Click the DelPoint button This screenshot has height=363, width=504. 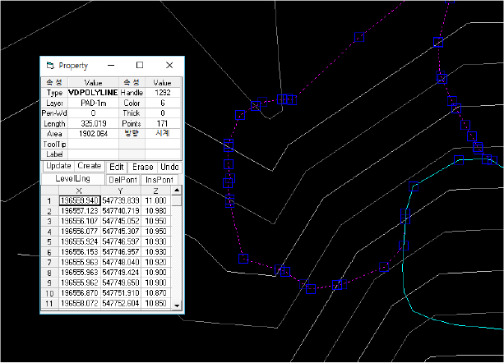pyautogui.click(x=123, y=180)
